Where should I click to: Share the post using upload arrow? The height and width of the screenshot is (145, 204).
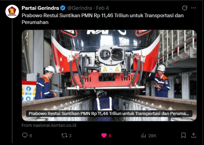pos(193,135)
